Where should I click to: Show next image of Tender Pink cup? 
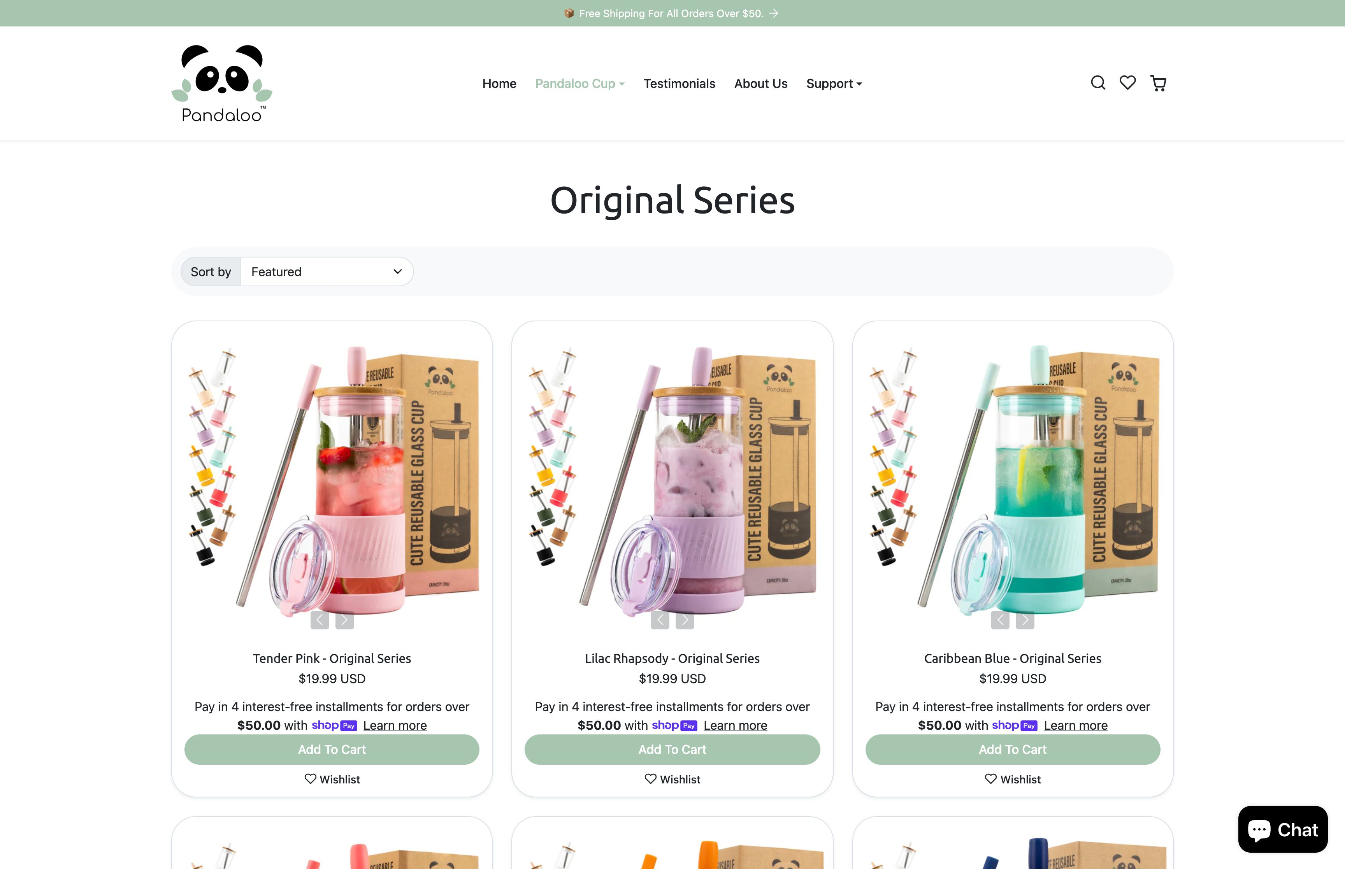click(x=345, y=620)
